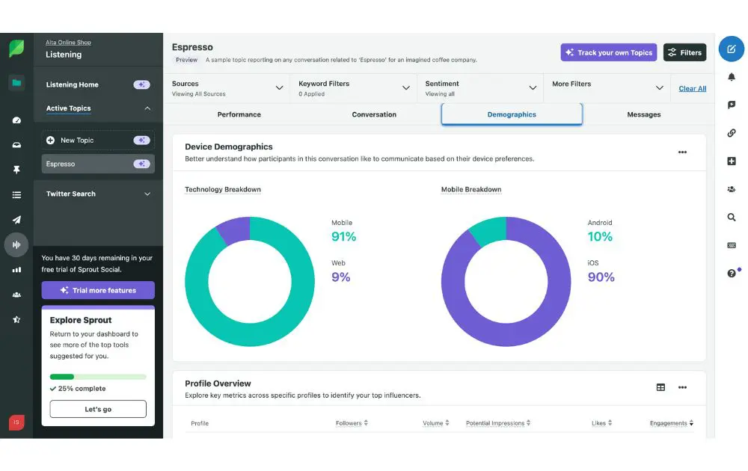The image size is (748, 471).
Task: Open the paper plane publishing icon
Action: point(16,220)
